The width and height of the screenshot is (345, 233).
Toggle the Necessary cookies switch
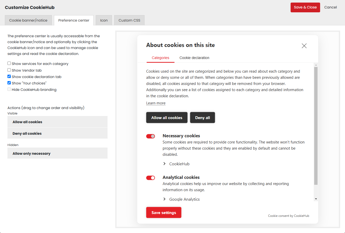tap(151, 136)
